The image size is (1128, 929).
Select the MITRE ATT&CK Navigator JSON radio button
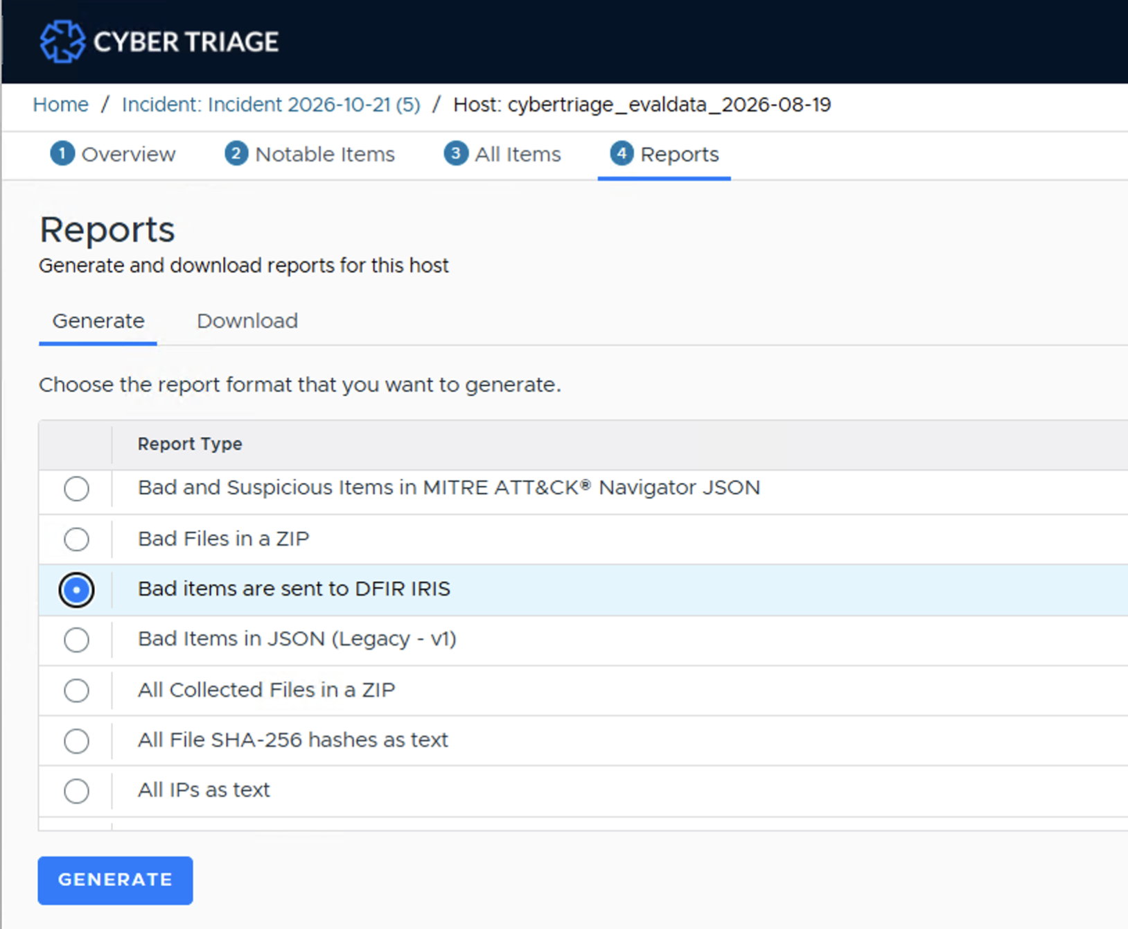[x=76, y=489]
